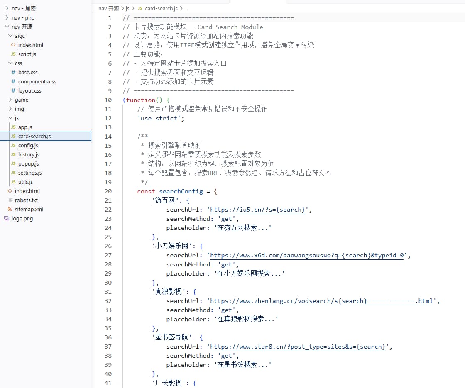Click the image icon of logo.png
465x388 pixels.
click(7, 218)
